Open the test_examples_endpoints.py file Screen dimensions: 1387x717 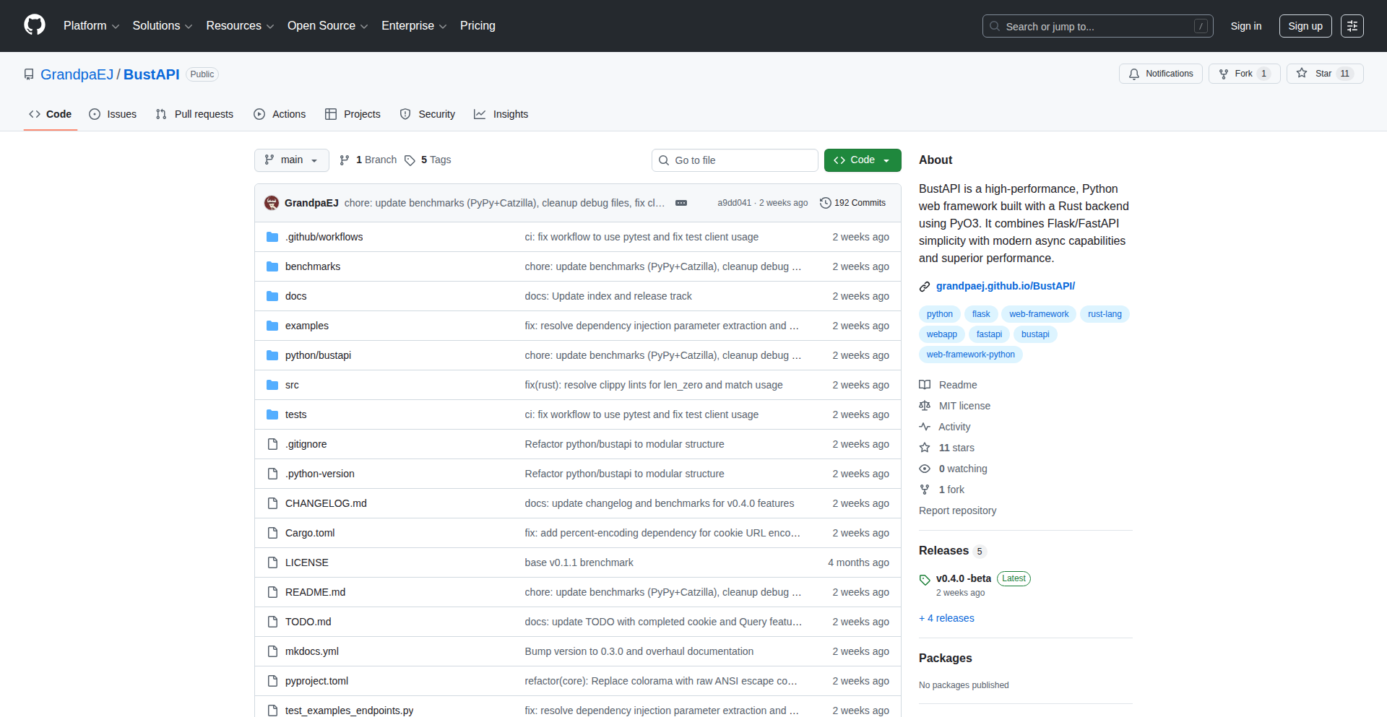[349, 711]
